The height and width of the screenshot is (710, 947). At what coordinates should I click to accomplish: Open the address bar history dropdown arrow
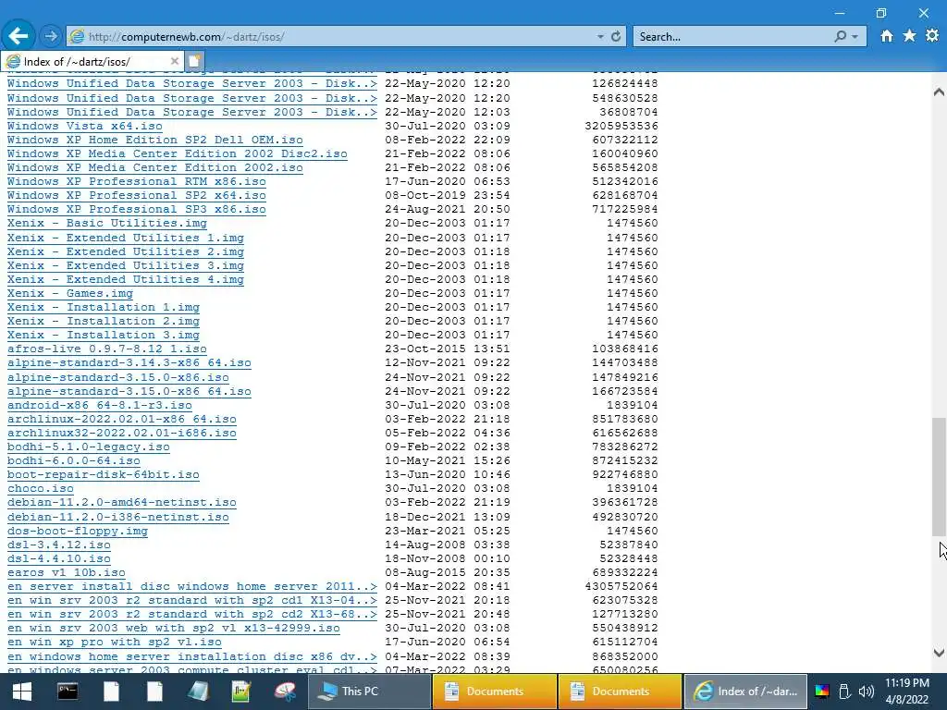pyautogui.click(x=600, y=37)
